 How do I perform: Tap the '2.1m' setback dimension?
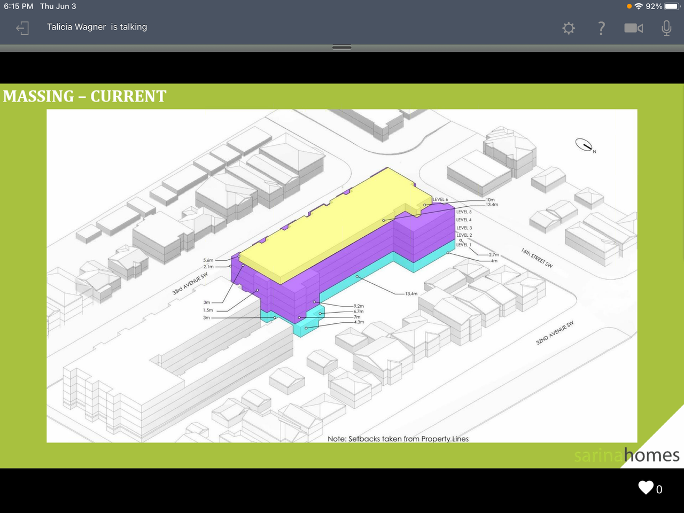(208, 267)
